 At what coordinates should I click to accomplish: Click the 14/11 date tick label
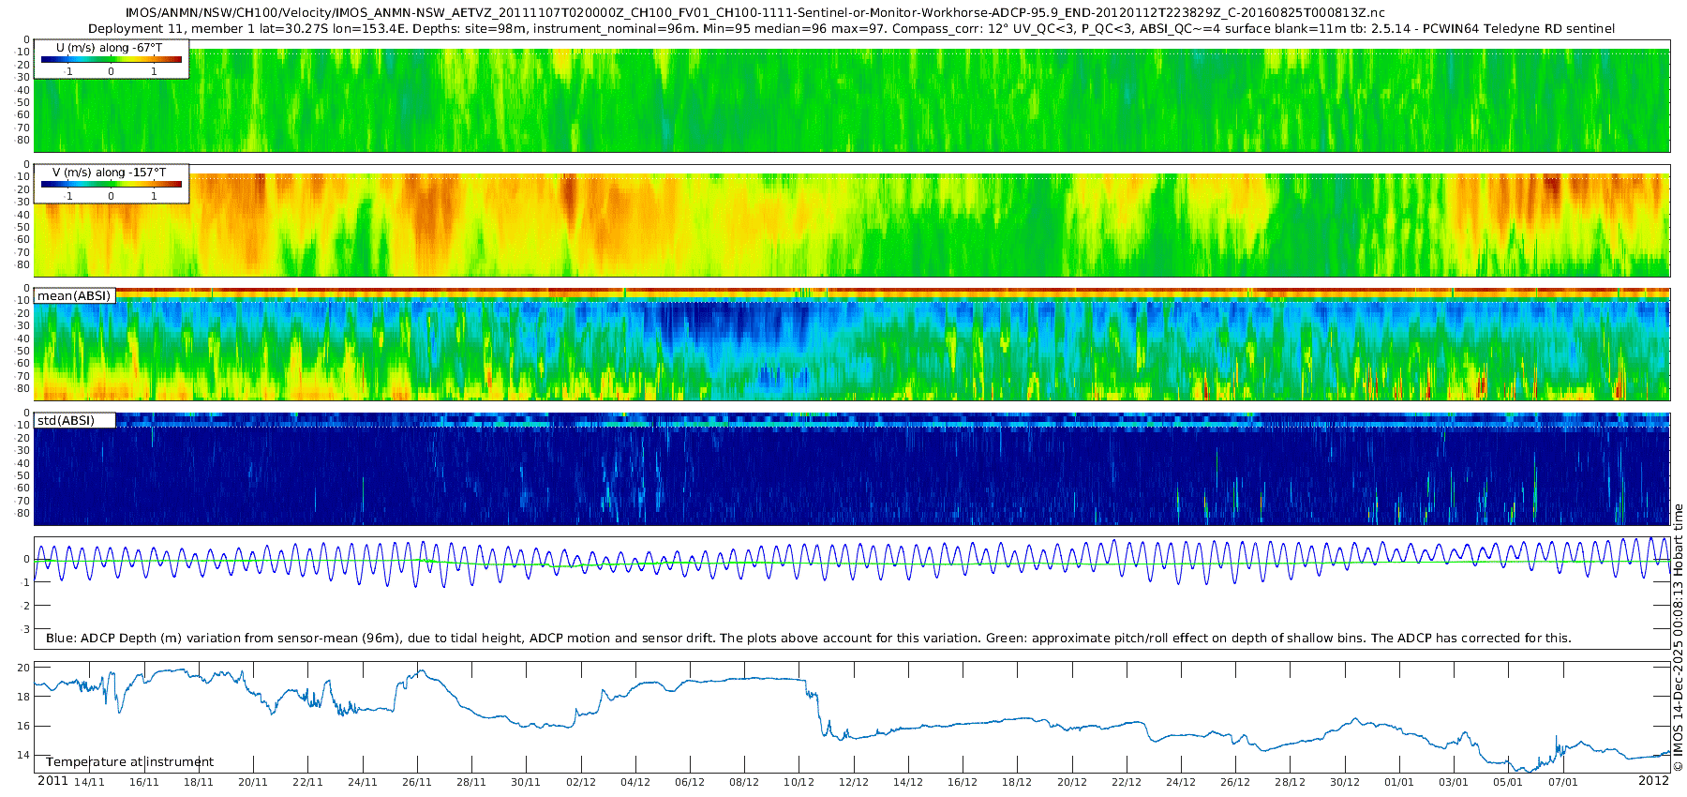click(x=89, y=782)
